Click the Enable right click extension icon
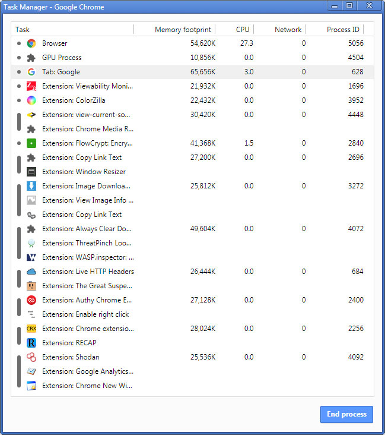This screenshot has height=435, width=385. pyautogui.click(x=31, y=314)
